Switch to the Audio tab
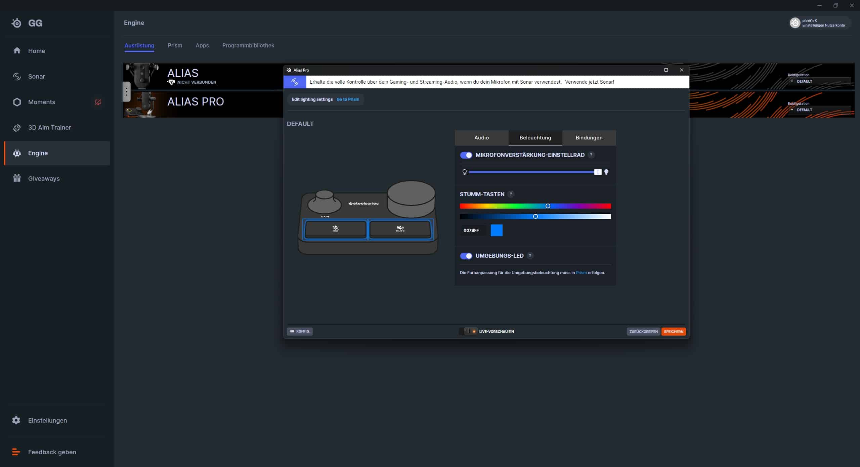The height and width of the screenshot is (467, 860). coord(481,138)
